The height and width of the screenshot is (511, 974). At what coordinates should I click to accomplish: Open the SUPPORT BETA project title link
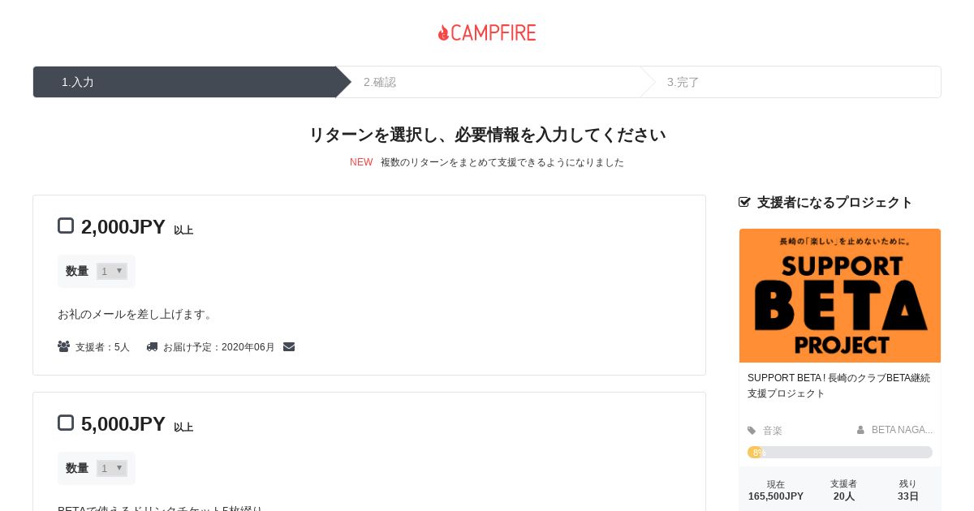click(x=839, y=385)
